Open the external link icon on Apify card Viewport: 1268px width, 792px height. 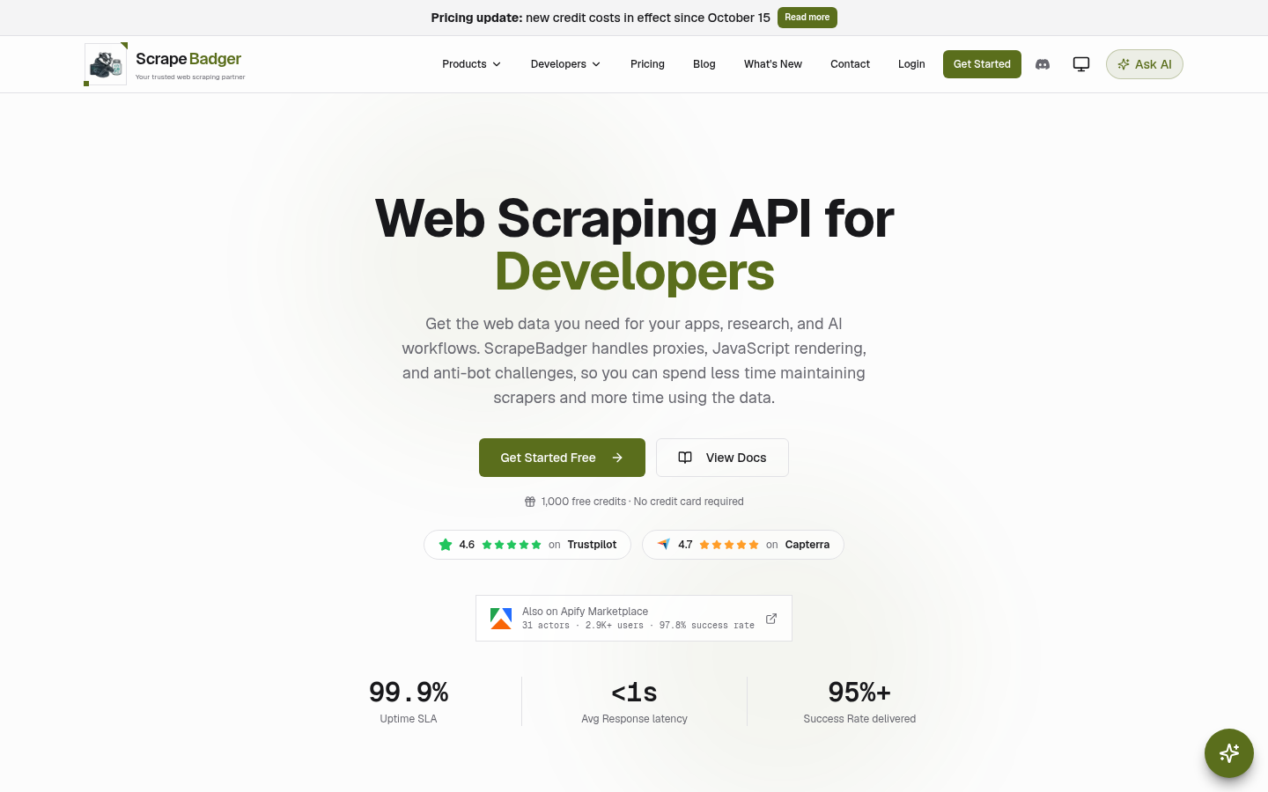coord(771,619)
